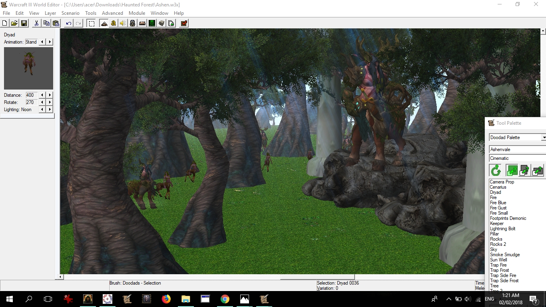Open the Terrain Editor mountain icon
The image size is (546, 307).
(x=104, y=23)
